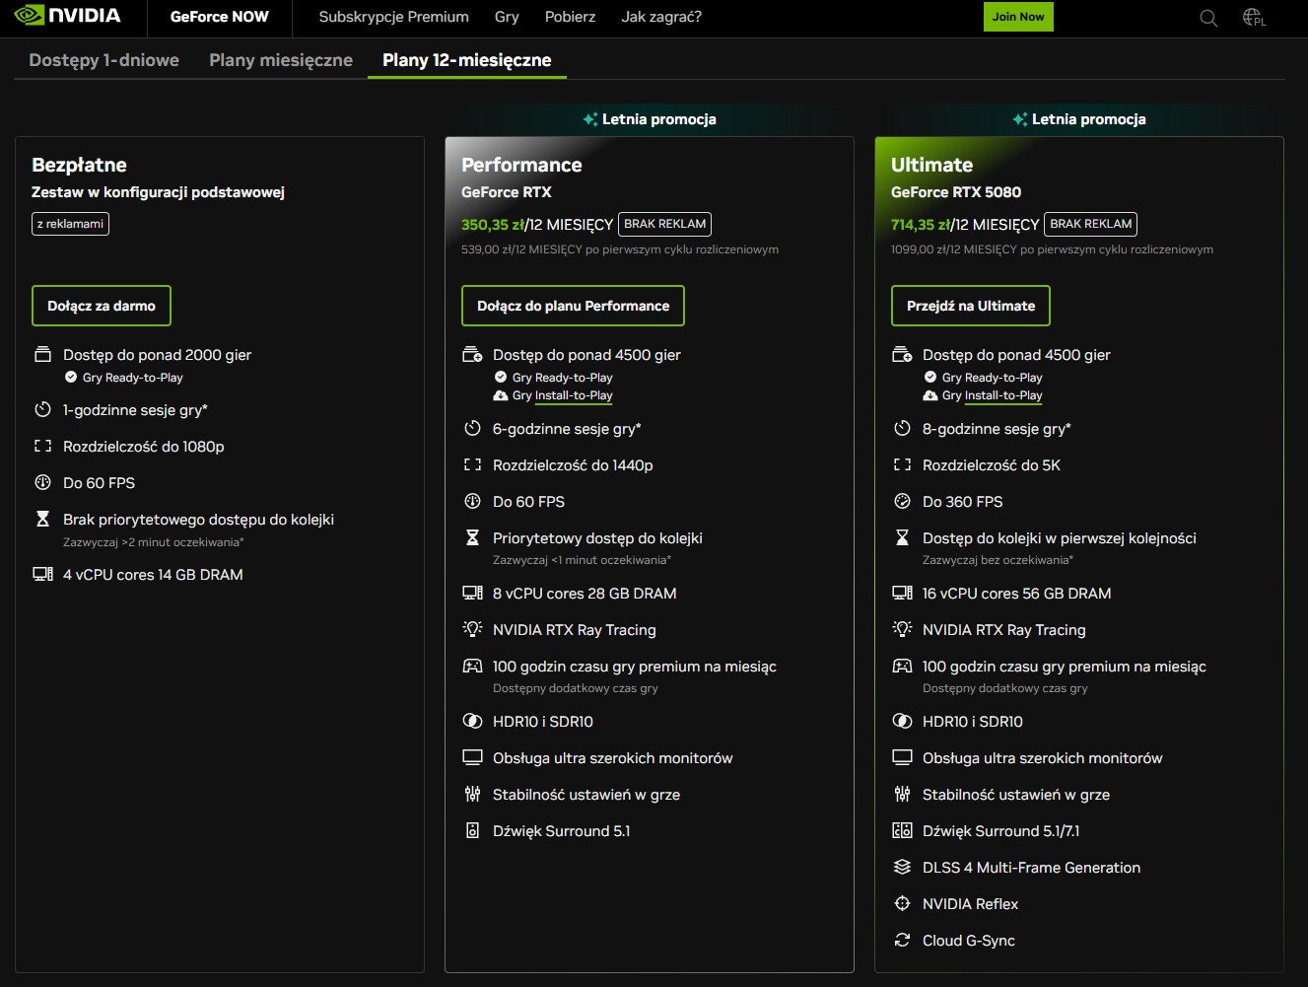Click 'Dołącz za darmo' button
The width and height of the screenshot is (1308, 987).
tap(102, 306)
